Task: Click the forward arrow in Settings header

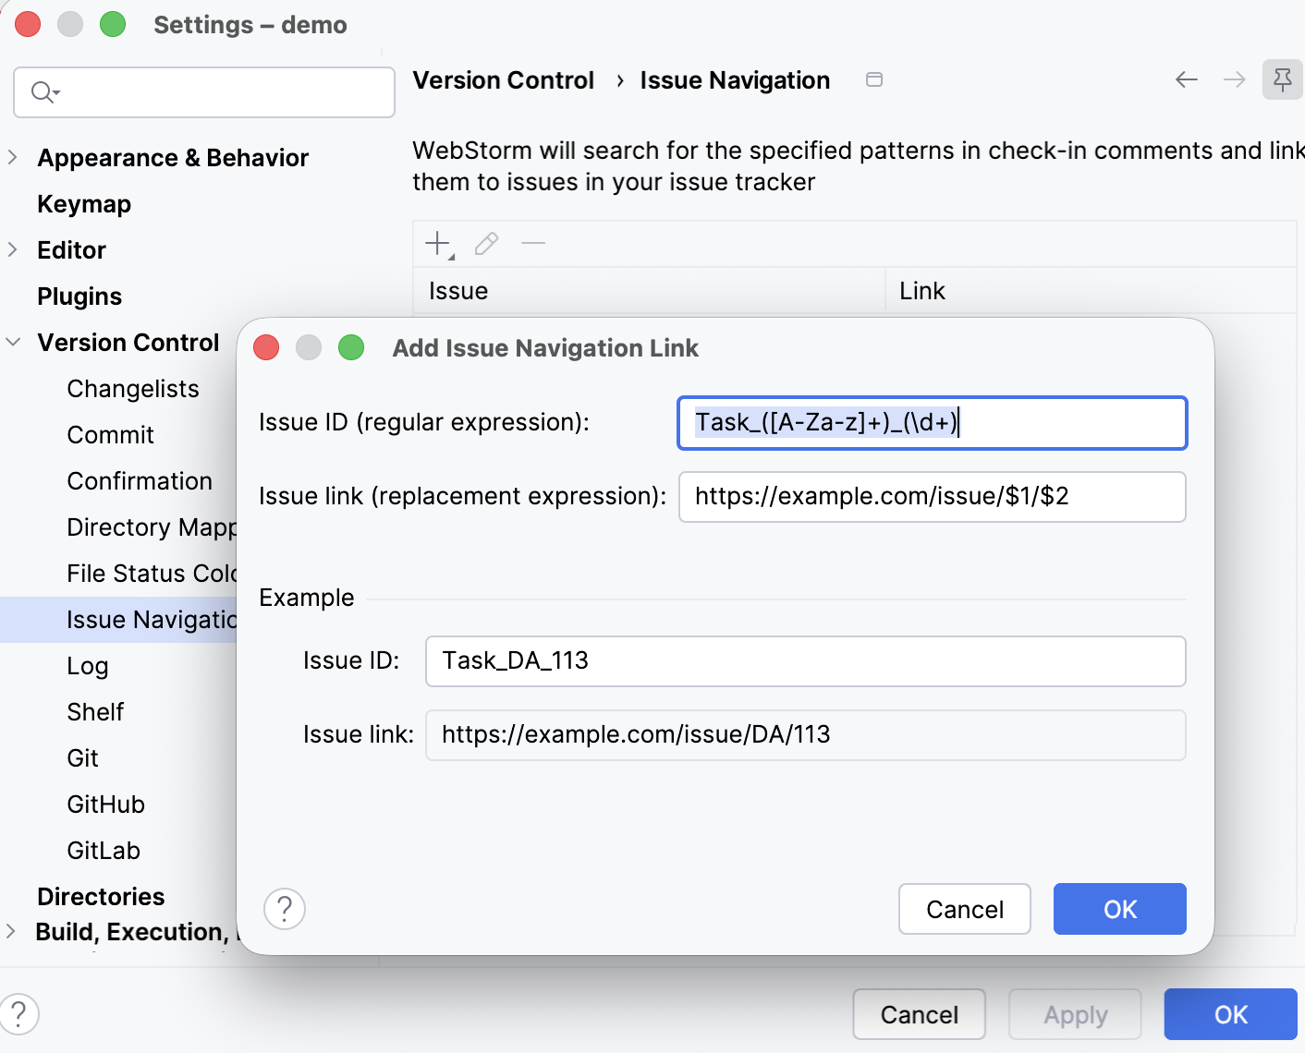Action: [1235, 80]
